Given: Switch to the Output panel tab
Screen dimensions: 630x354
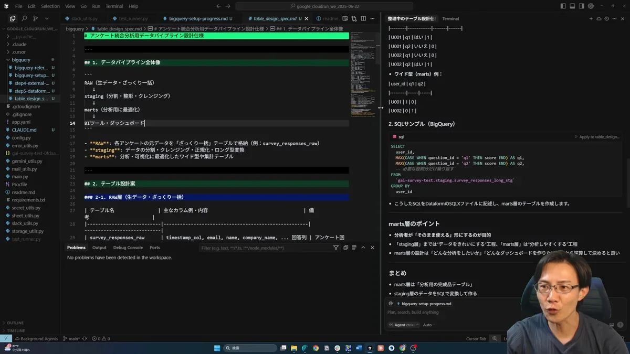Looking at the screenshot, I should click(99, 248).
